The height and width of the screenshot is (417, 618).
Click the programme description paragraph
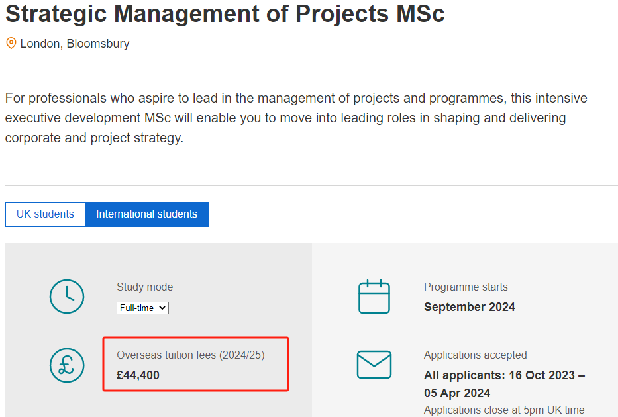(296, 118)
